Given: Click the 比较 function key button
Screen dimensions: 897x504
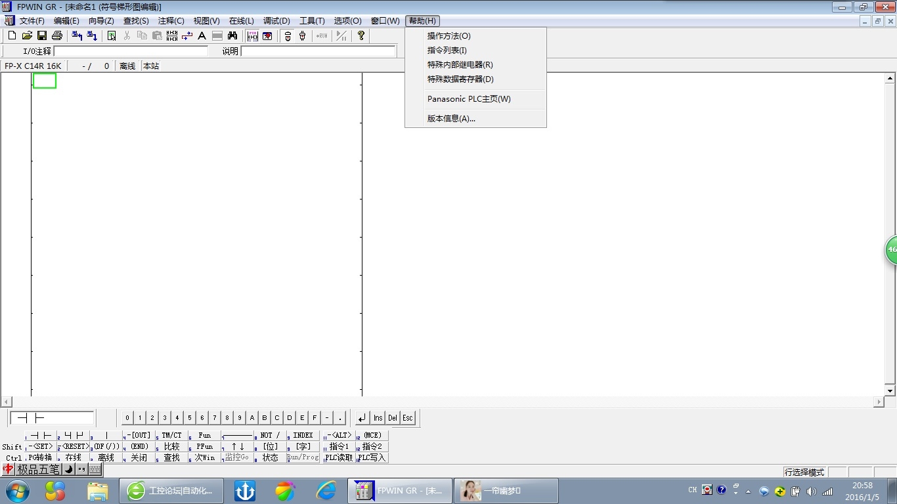Looking at the screenshot, I should [x=171, y=446].
